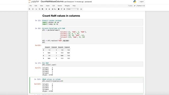Restart kernel and run all cells

[64, 9]
